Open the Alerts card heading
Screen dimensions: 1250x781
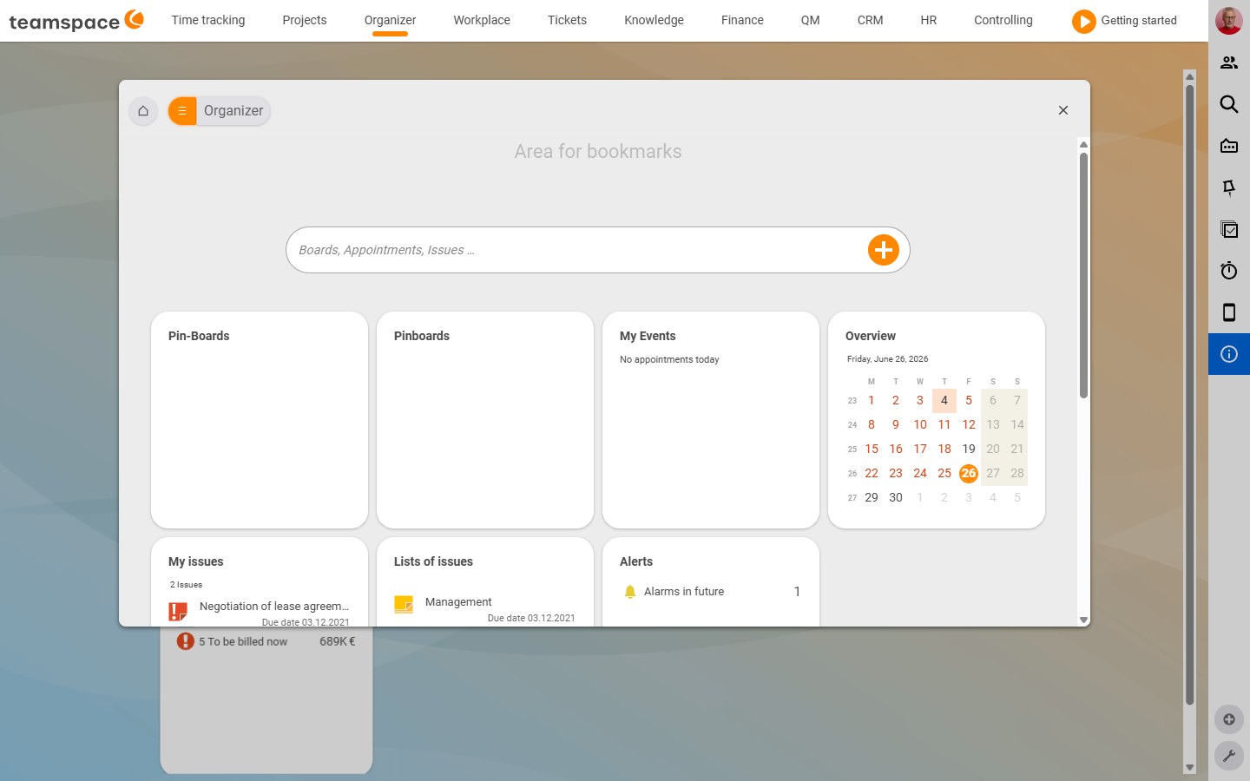(x=636, y=561)
